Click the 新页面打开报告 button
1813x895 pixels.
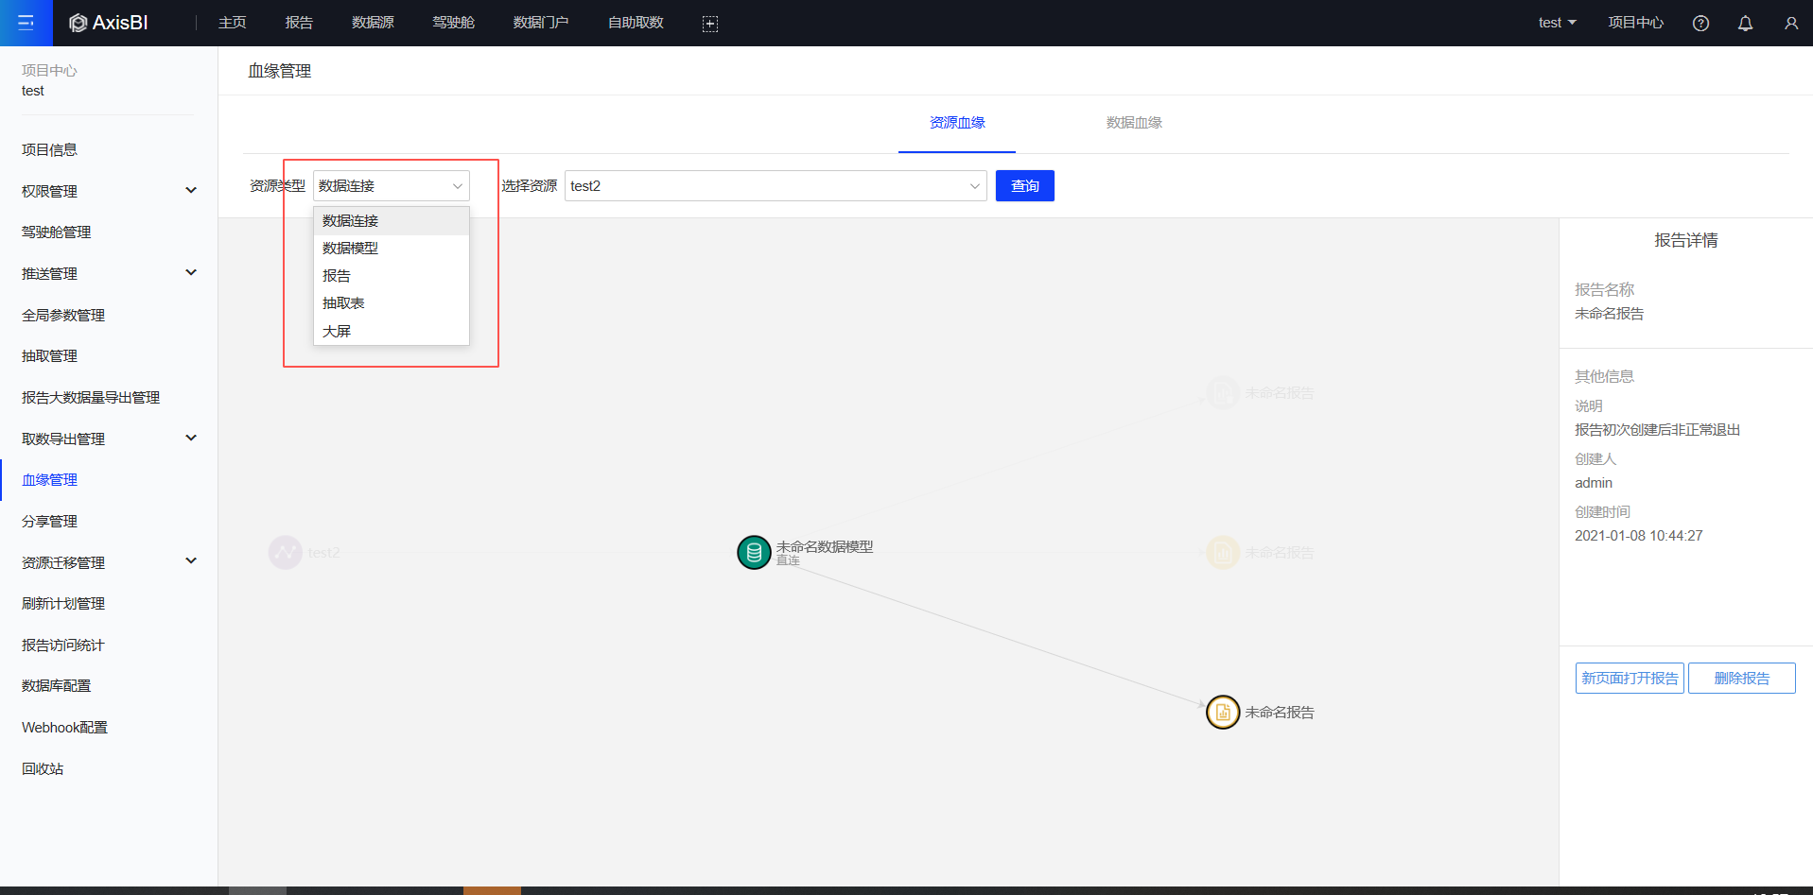(1630, 679)
